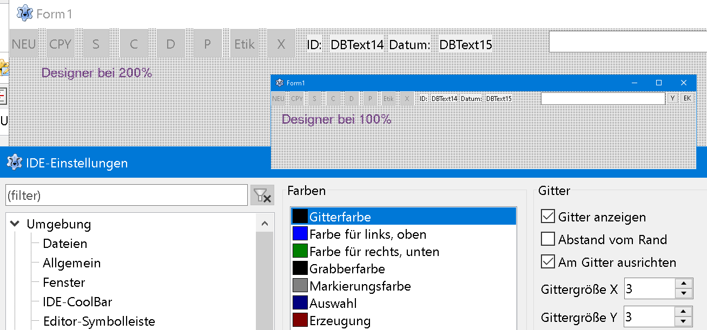Increase the Gittergröße X value with the up arrow
This screenshot has width=707, height=330.
point(684,284)
